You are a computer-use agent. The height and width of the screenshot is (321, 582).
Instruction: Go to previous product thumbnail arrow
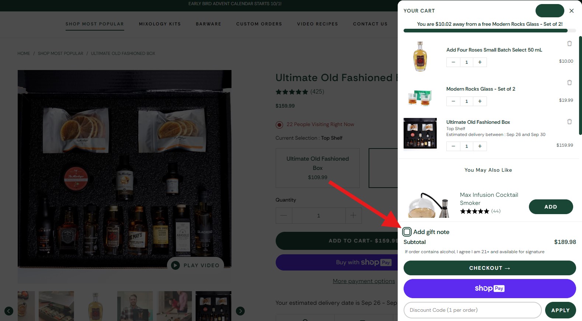[9, 311]
